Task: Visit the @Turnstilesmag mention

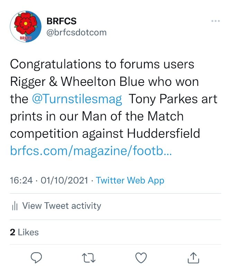Action: (77, 99)
